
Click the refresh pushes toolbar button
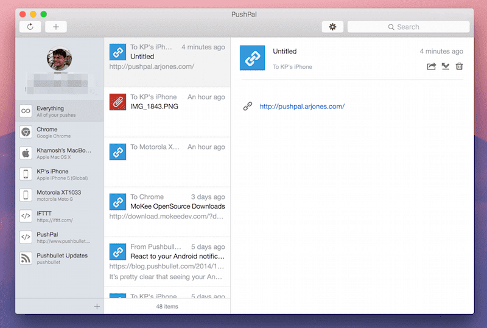coord(30,27)
